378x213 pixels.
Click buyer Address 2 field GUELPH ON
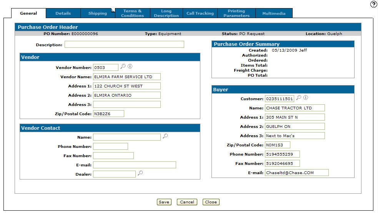[x=295, y=126]
